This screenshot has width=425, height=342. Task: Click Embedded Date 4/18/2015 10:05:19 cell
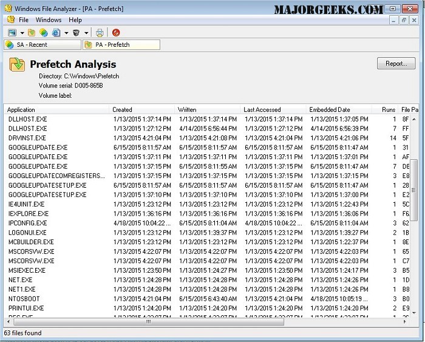point(339,299)
